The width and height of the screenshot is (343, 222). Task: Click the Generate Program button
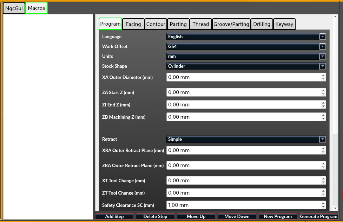318,216
